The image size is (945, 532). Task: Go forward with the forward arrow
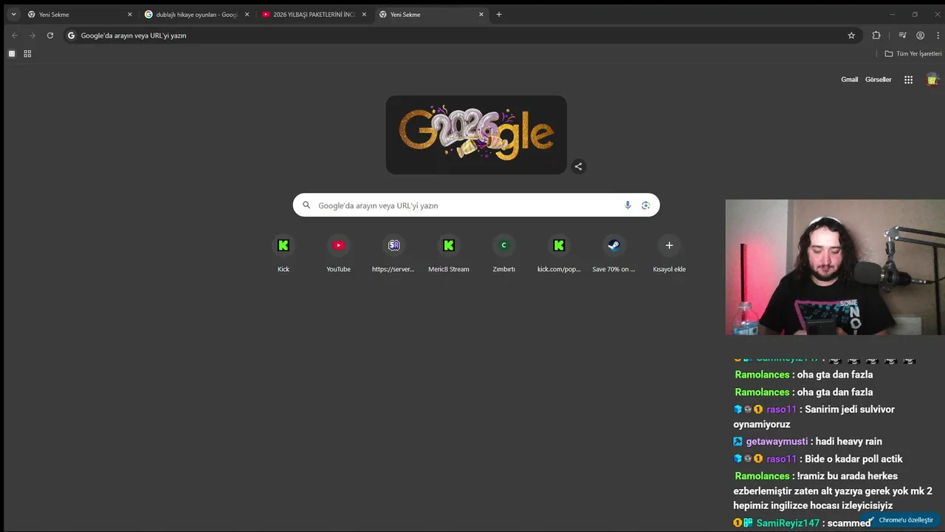[32, 35]
